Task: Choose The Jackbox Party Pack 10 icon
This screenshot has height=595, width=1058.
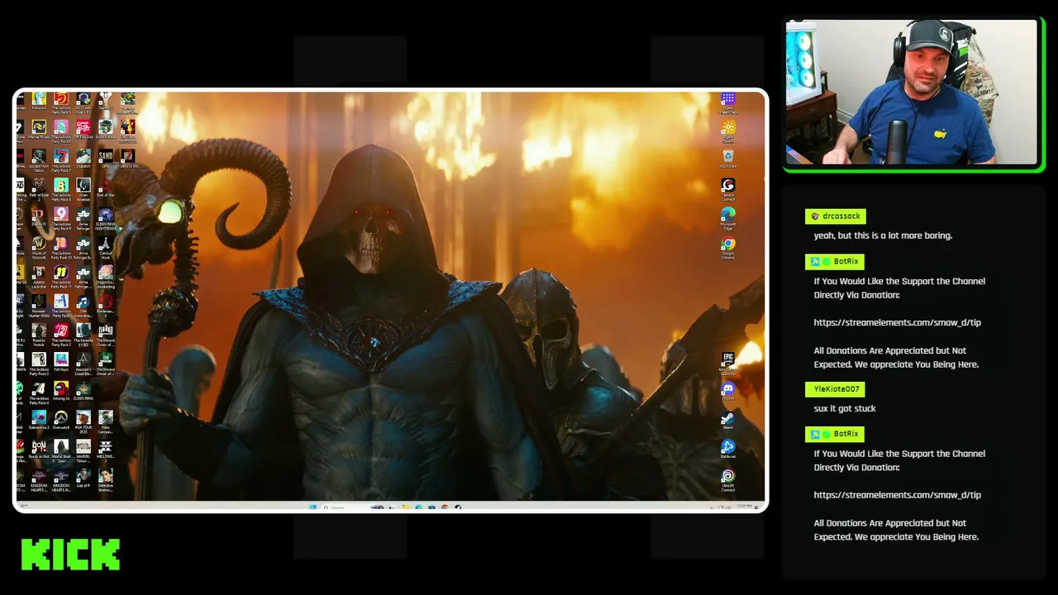Action: pyautogui.click(x=61, y=246)
